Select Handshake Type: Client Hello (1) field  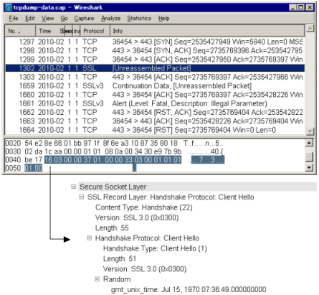click(155, 248)
